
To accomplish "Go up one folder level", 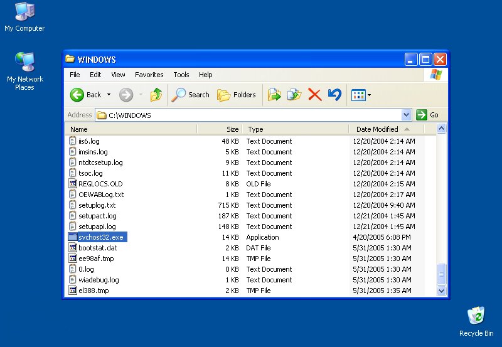I will [156, 95].
